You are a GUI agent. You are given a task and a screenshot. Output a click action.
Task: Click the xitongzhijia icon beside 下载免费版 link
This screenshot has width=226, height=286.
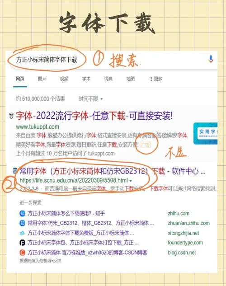[x=22, y=233]
